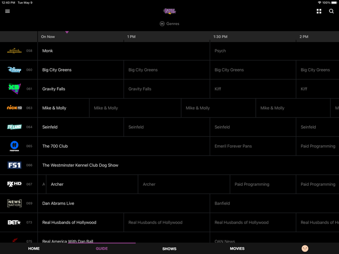Screen dimensions: 339x254
Task: Select the NewsNation channel 069 logo
Action: [x=14, y=203]
